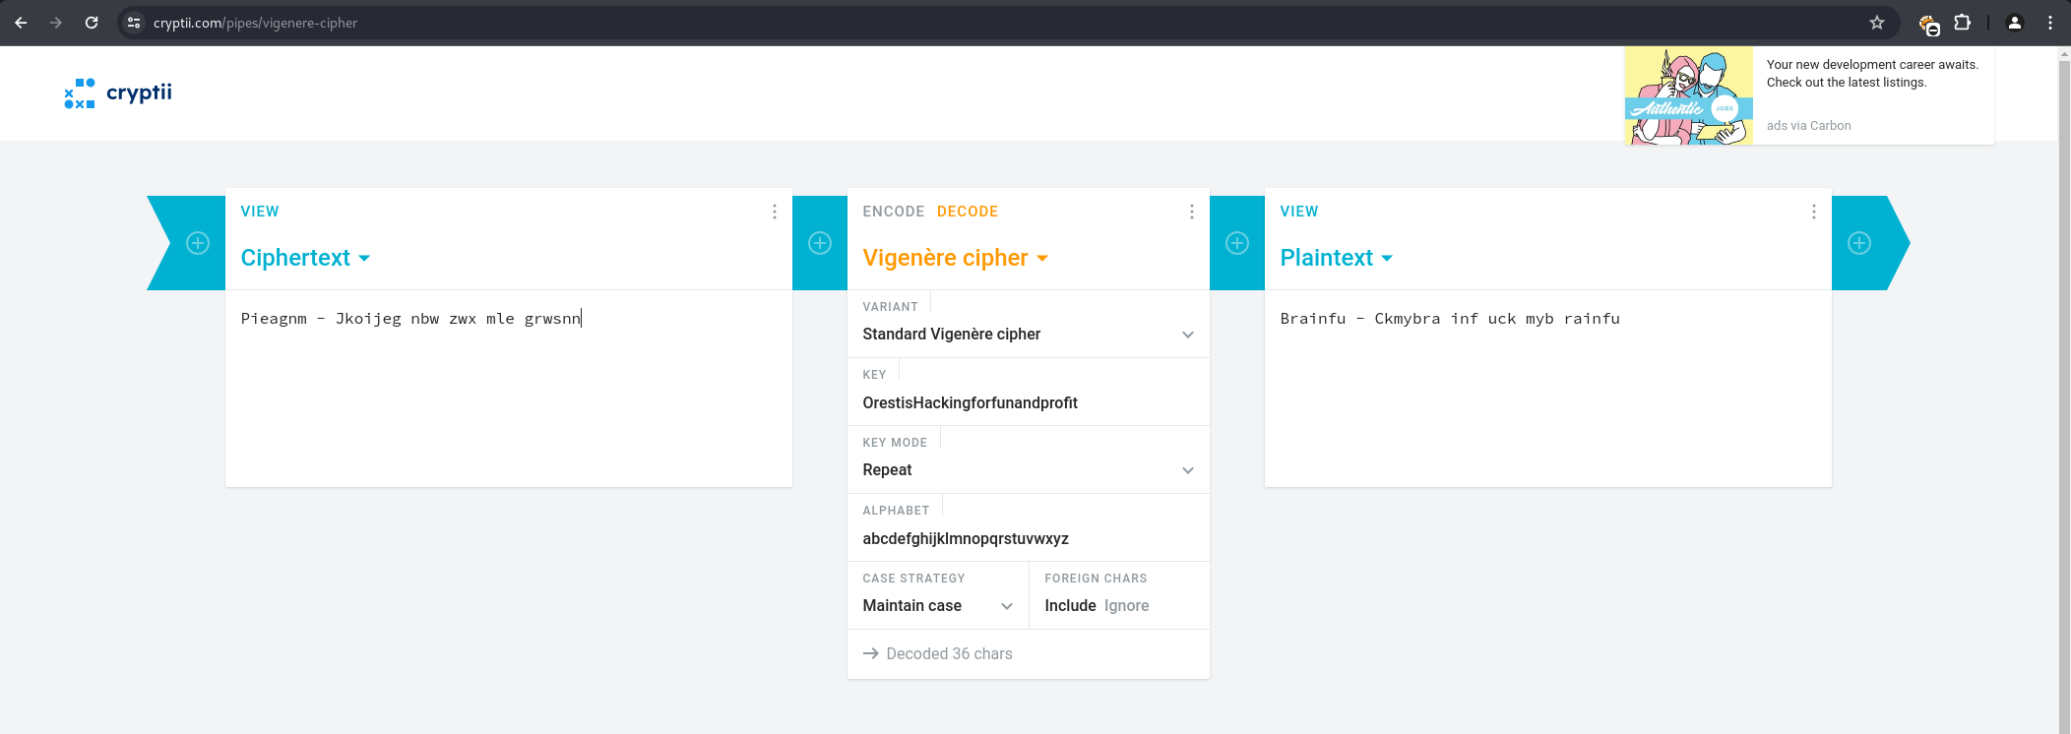Screen dimensions: 2071x734
Task: Set foreign chars to Include
Action: (x=1070, y=606)
